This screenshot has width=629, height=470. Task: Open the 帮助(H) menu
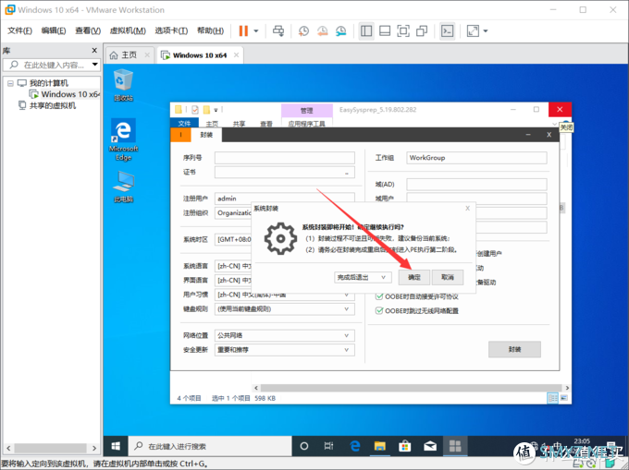pos(210,30)
